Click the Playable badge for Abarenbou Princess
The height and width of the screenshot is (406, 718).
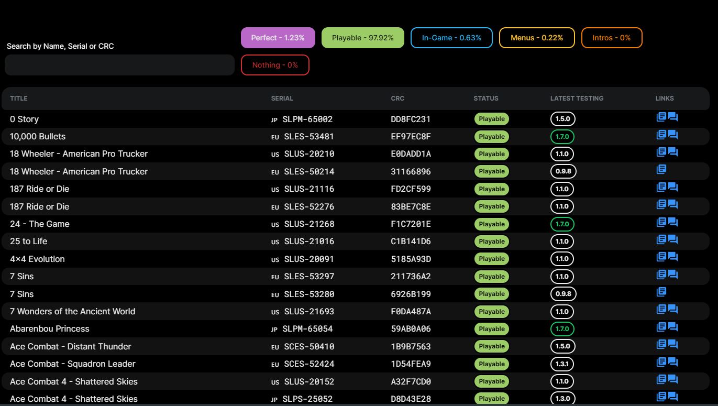point(492,329)
